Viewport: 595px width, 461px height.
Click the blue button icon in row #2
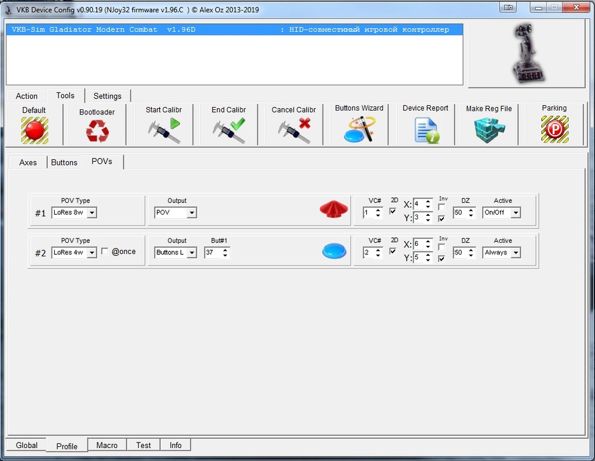click(x=334, y=251)
